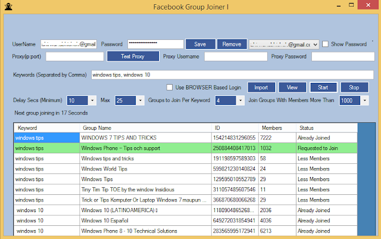Focus the UserName input field
Image resolution: width=381 pixels, height=239 pixels.
(68, 44)
